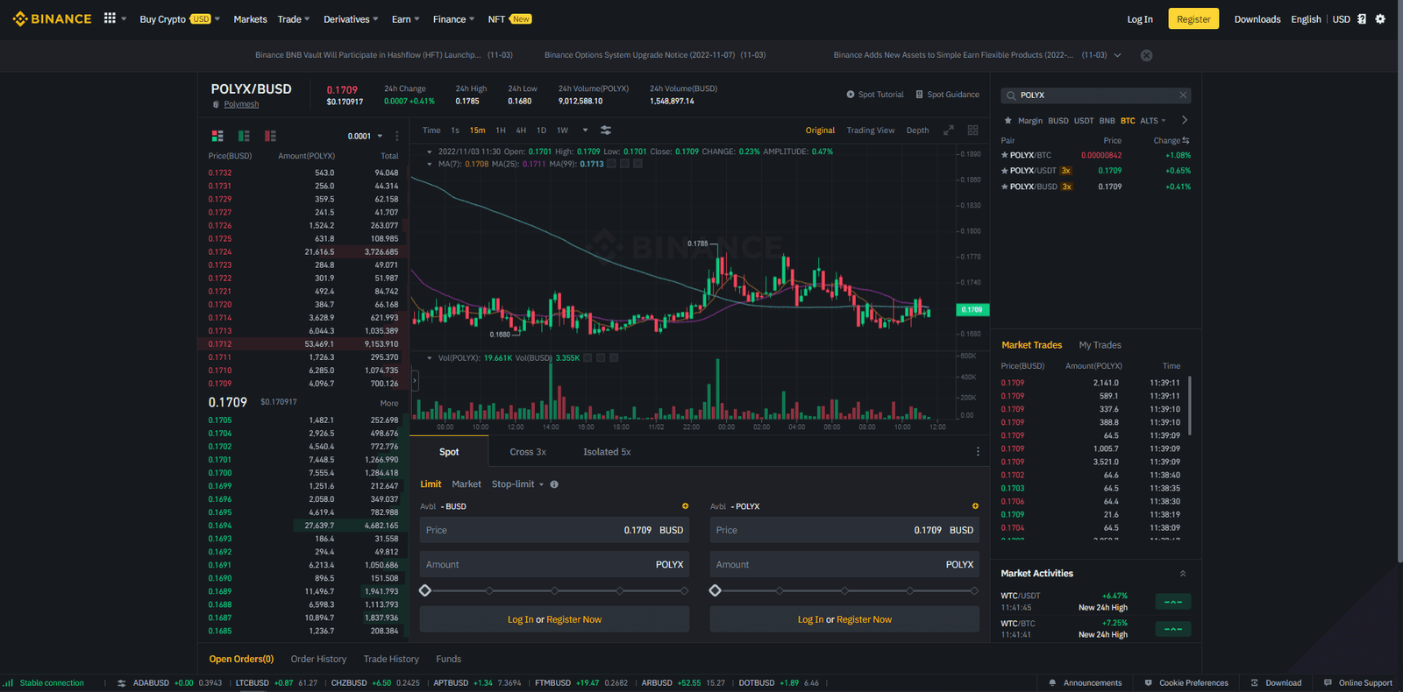The width and height of the screenshot is (1403, 692).
Task: Open Spot Guidance link
Action: click(947, 95)
